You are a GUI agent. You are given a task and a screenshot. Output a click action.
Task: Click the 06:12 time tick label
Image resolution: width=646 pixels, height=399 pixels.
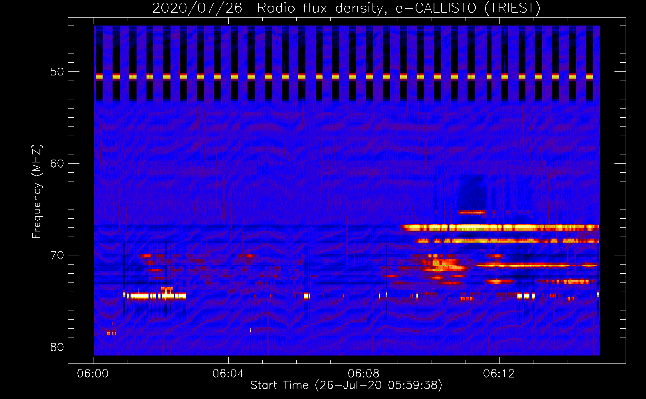(499, 374)
